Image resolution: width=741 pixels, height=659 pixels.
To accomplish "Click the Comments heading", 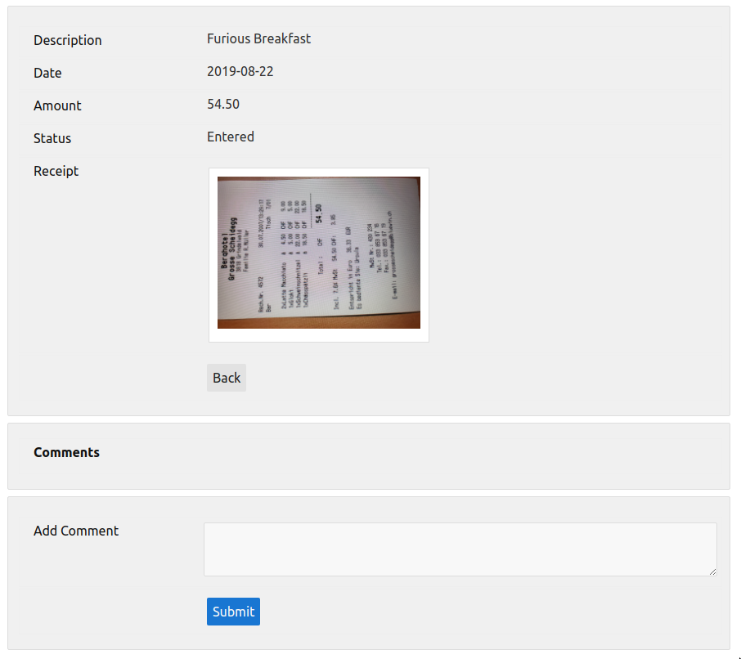I will pos(66,452).
